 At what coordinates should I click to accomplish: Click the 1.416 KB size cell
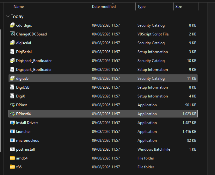point(189,132)
